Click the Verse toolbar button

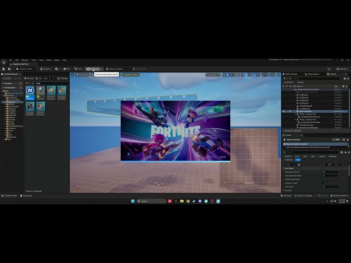tap(78, 69)
